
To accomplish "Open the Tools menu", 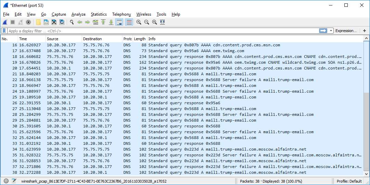I will [161, 14].
